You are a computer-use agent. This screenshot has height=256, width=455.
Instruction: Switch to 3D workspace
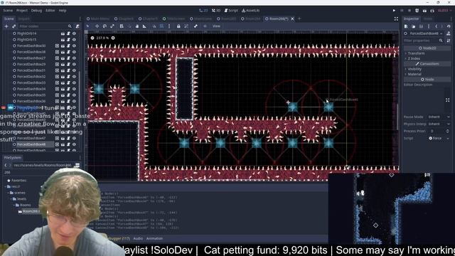[x=216, y=11]
